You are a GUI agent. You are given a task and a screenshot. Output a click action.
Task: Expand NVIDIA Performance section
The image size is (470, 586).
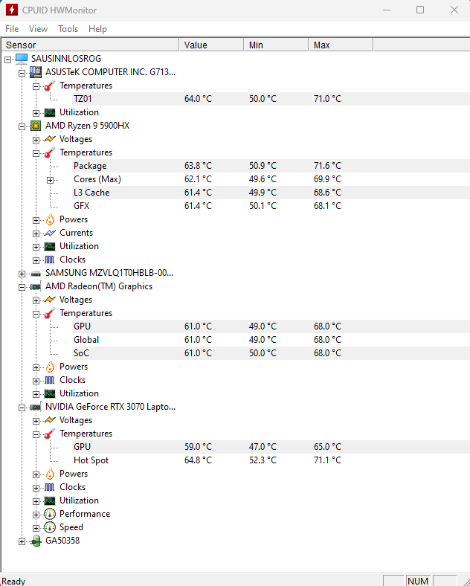click(36, 515)
